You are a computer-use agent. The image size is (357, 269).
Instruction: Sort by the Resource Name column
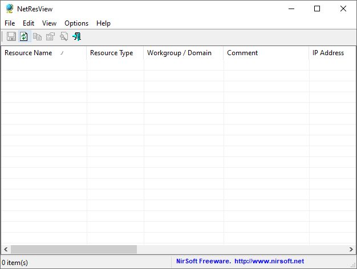pos(29,53)
